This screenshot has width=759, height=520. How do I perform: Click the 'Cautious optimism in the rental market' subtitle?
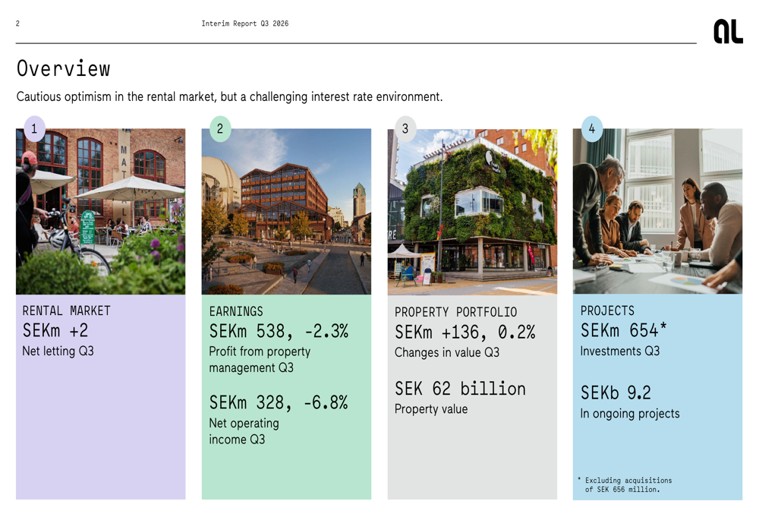click(x=229, y=97)
